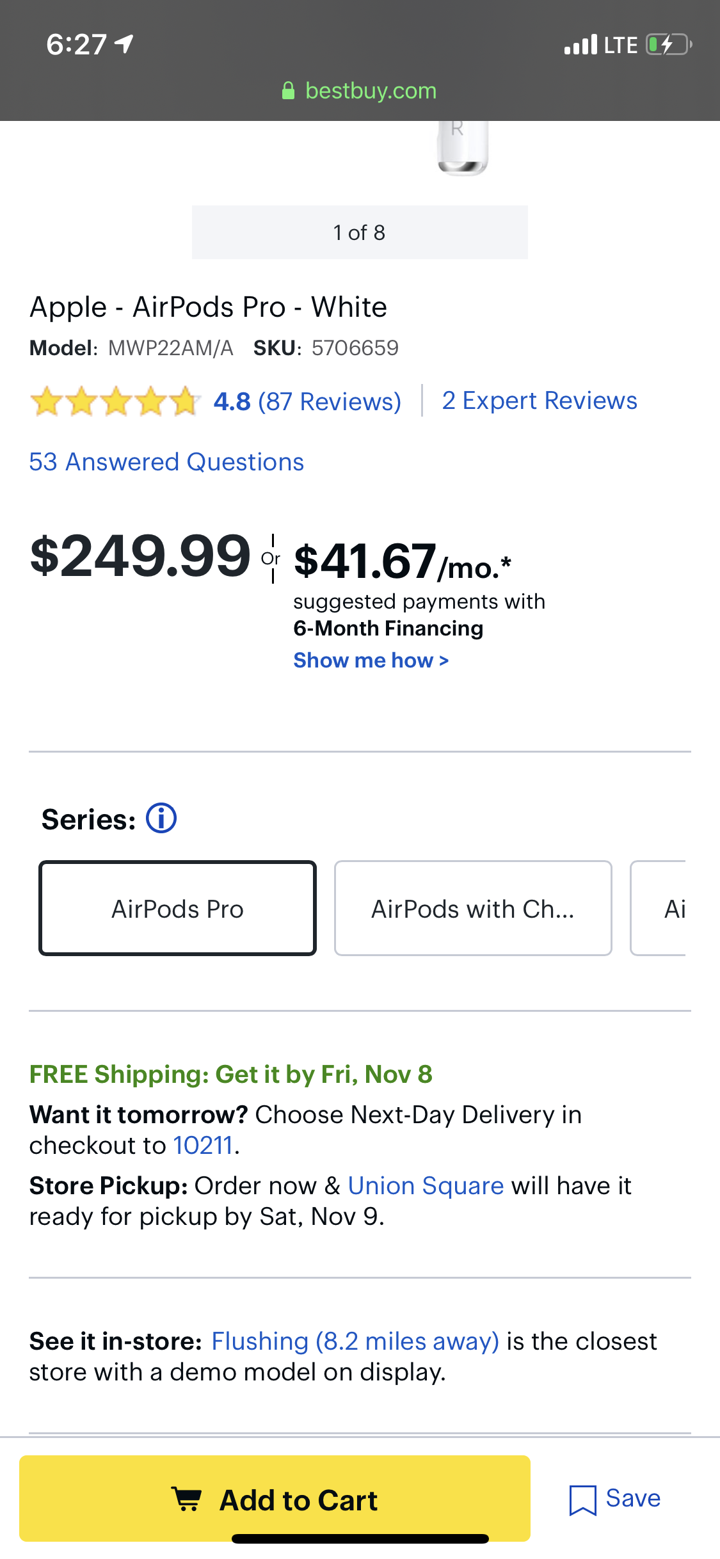Open 53 Answered Questions

pos(166,462)
